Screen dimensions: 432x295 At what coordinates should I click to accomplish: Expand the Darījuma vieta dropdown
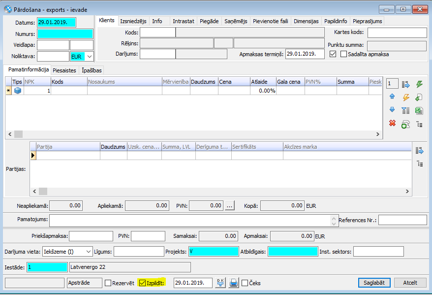pyautogui.click(x=89, y=252)
